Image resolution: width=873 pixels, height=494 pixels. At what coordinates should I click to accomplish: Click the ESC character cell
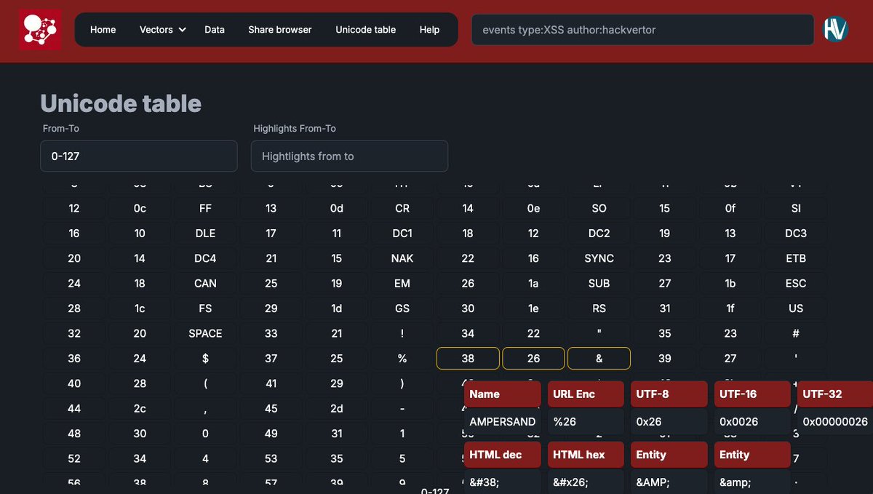pos(796,284)
